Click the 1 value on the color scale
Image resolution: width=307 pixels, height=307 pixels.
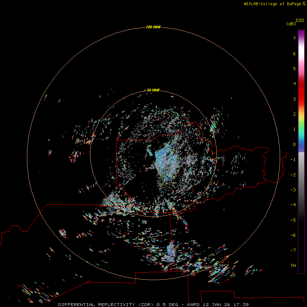(294, 129)
